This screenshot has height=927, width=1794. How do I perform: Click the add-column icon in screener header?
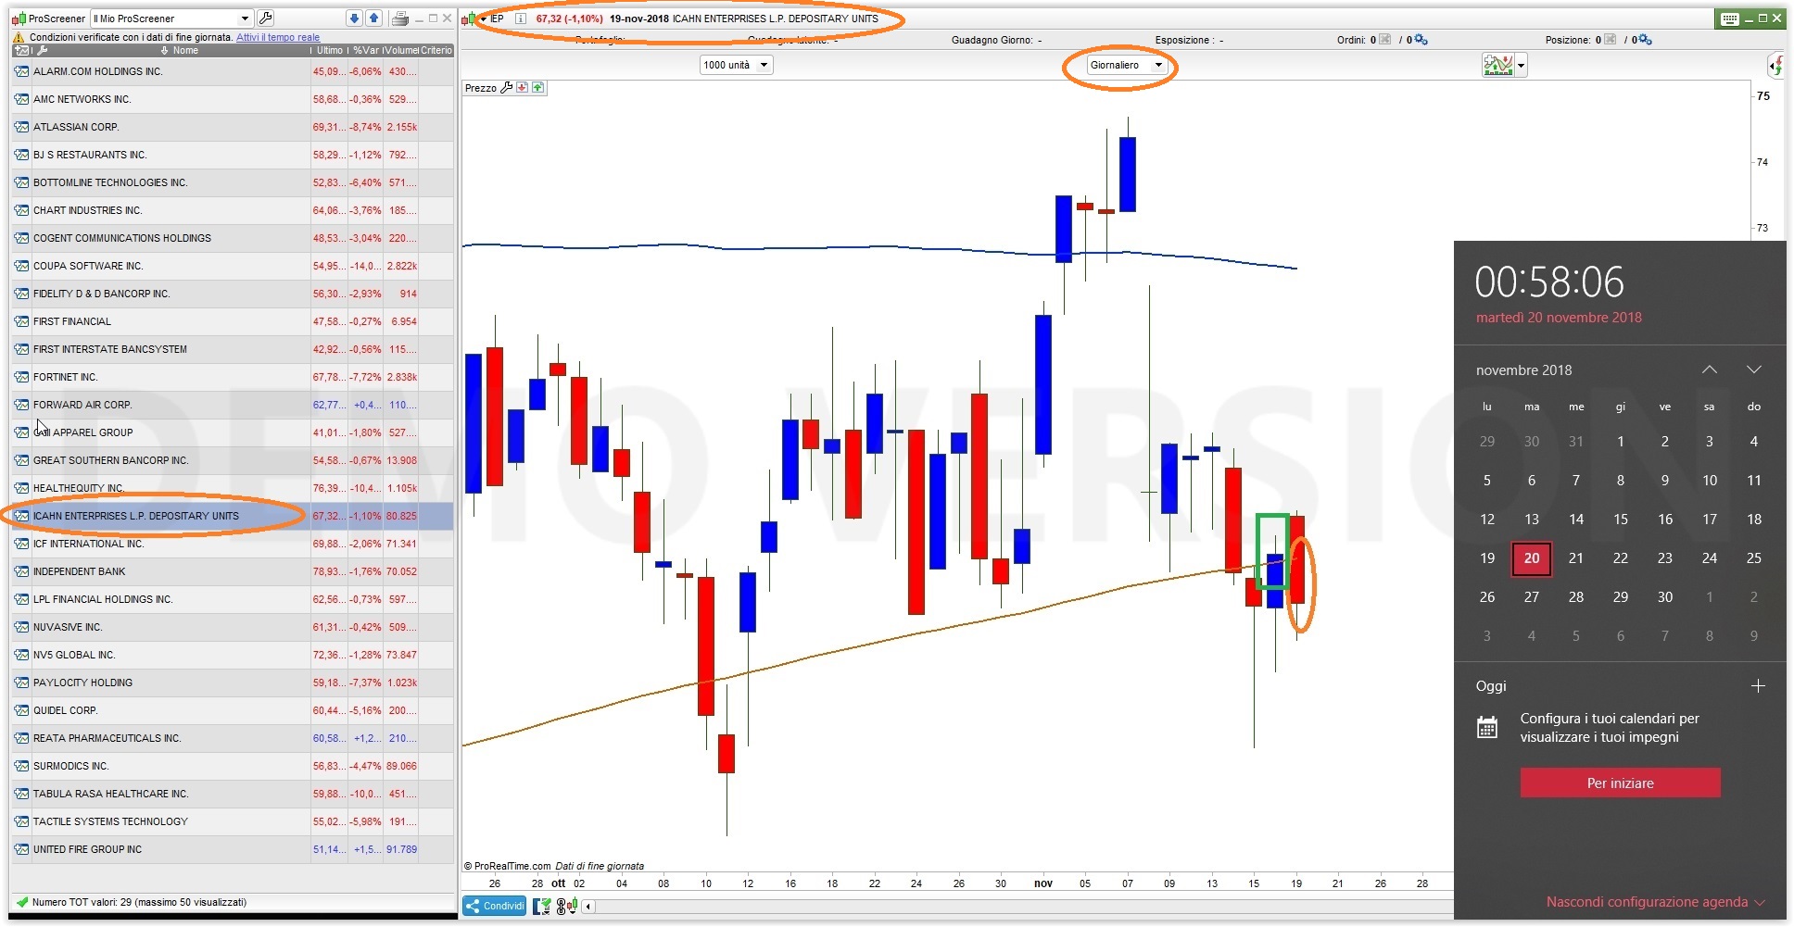click(22, 50)
